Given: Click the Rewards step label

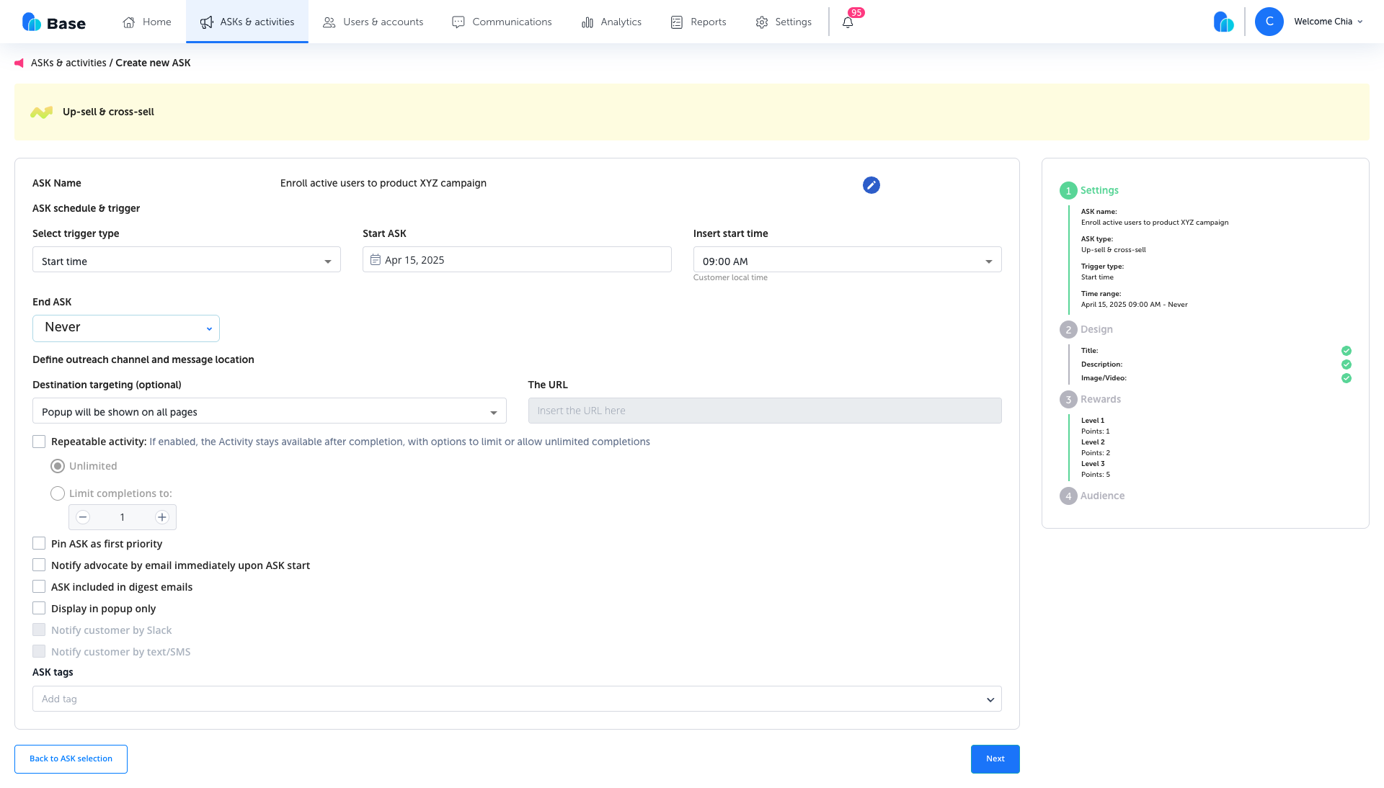Looking at the screenshot, I should pyautogui.click(x=1101, y=400).
